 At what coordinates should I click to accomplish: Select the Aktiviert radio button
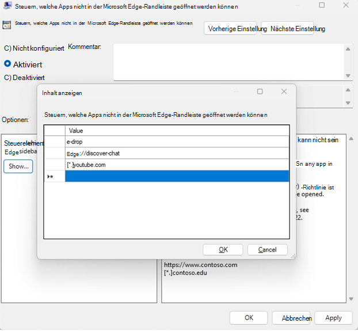[7, 63]
